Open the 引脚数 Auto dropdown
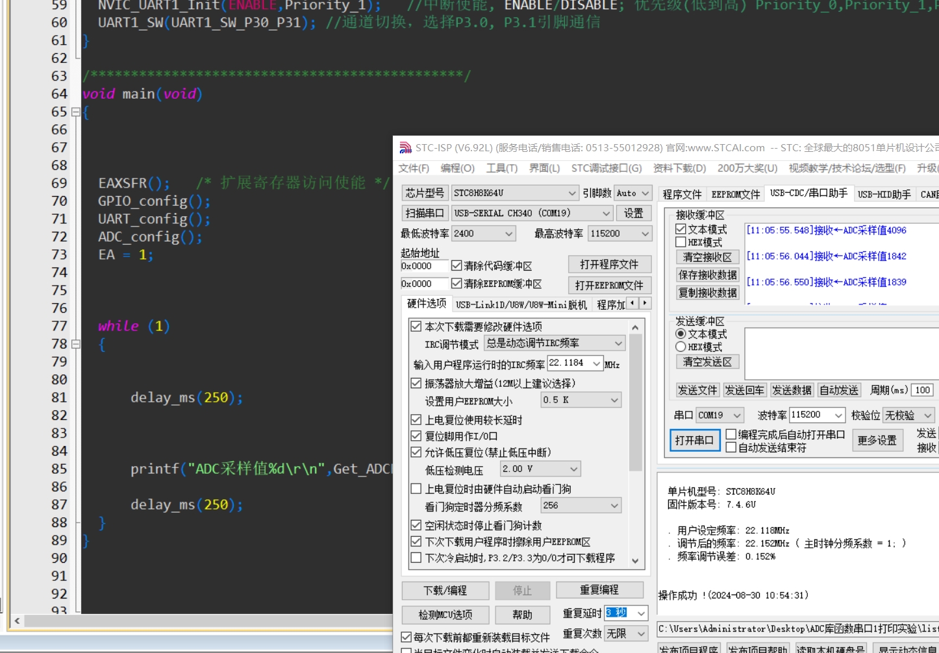939x653 pixels. [x=632, y=193]
